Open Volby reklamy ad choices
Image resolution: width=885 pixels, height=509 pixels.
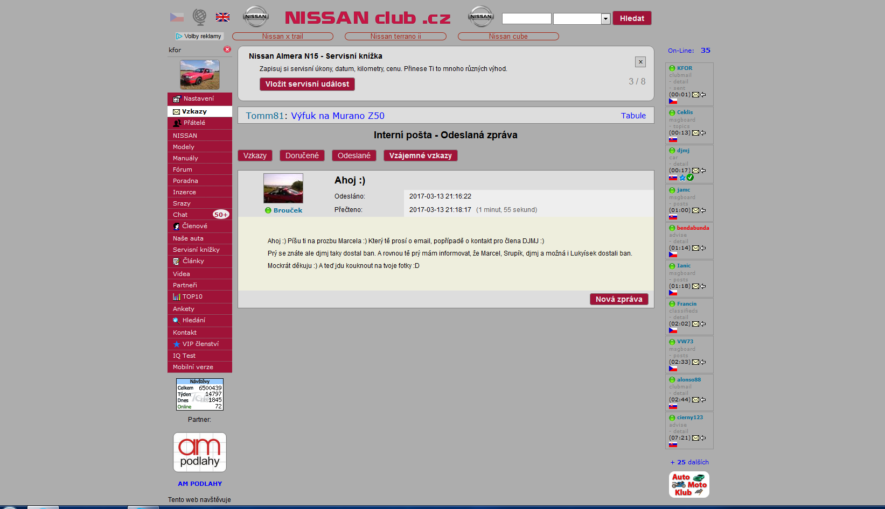(199, 36)
